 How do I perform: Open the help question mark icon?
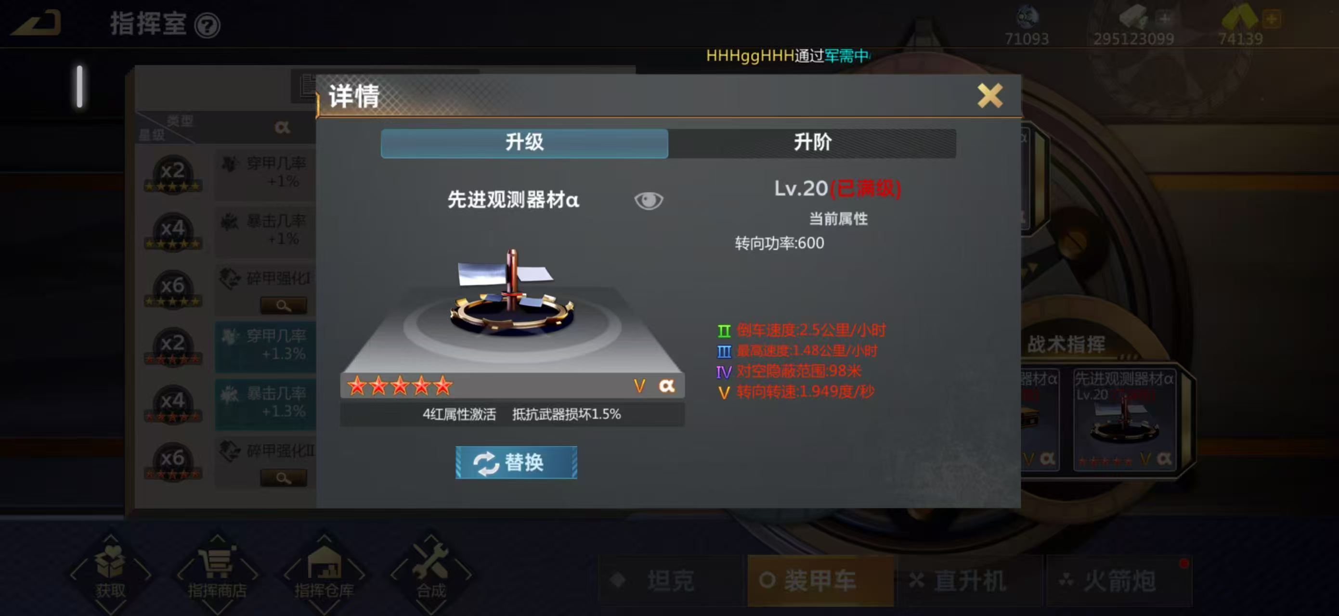click(207, 26)
